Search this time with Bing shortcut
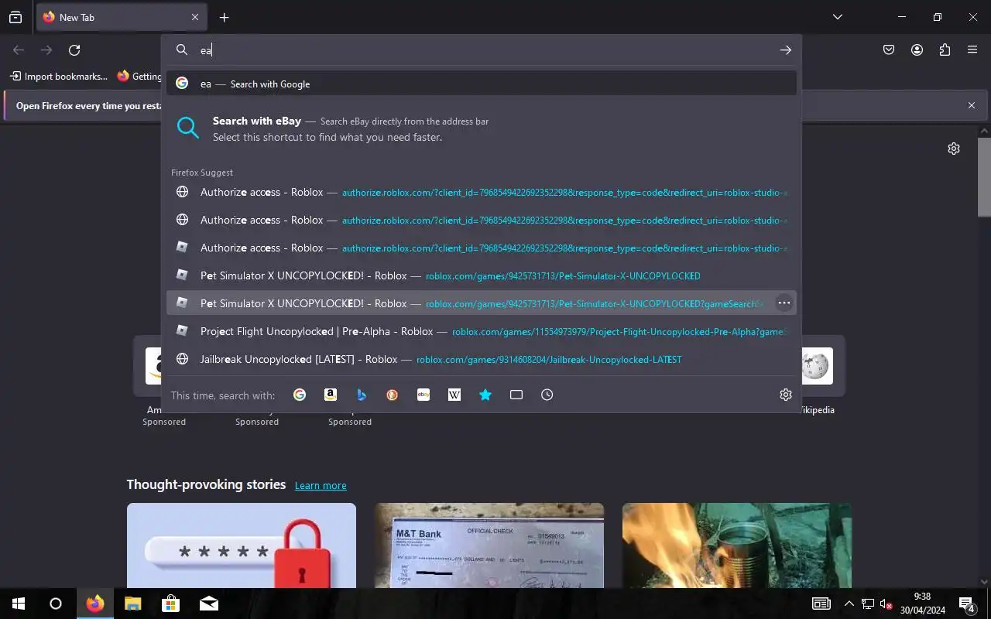This screenshot has height=619, width=991. coord(362,395)
